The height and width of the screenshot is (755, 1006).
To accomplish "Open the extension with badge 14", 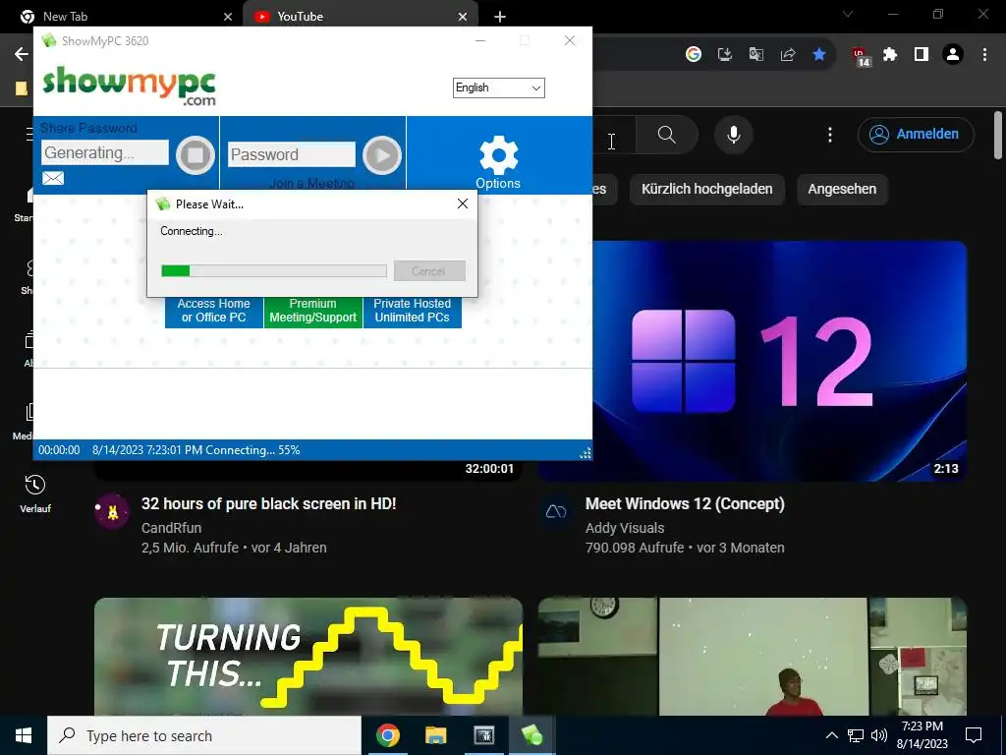I will pyautogui.click(x=861, y=56).
